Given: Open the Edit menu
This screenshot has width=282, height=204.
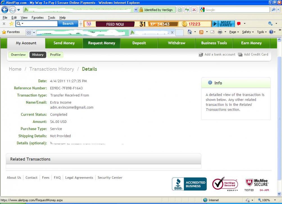Looking at the screenshot, I should coord(14,18).
